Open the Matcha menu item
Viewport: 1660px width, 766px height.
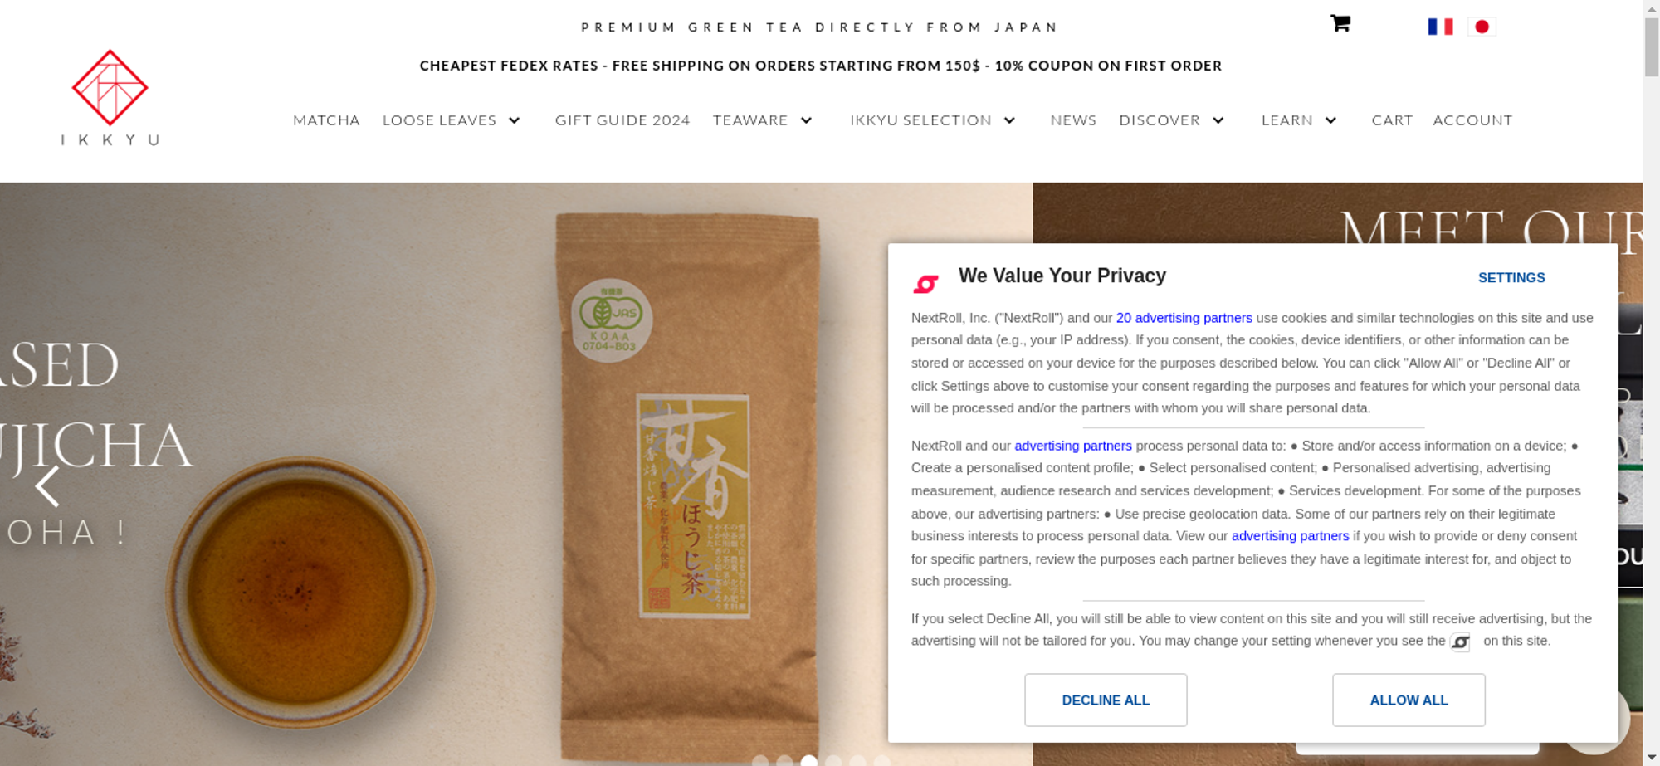[x=326, y=120]
